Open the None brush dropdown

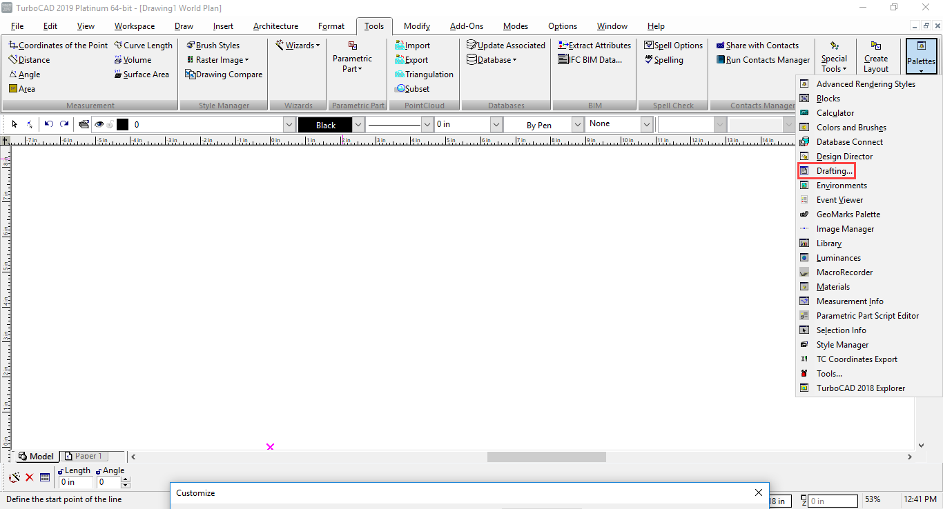[646, 125]
